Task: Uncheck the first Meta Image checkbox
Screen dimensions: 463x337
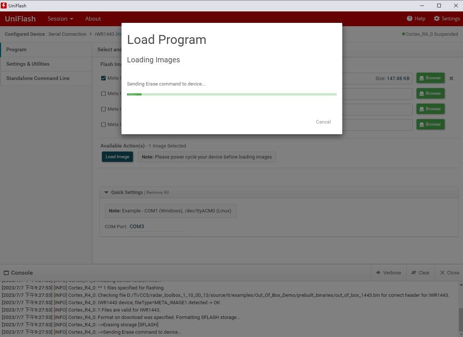Action: click(103, 78)
